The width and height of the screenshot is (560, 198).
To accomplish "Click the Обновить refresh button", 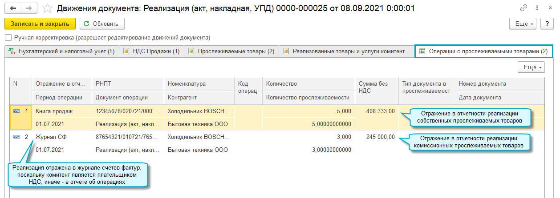I will point(102,24).
